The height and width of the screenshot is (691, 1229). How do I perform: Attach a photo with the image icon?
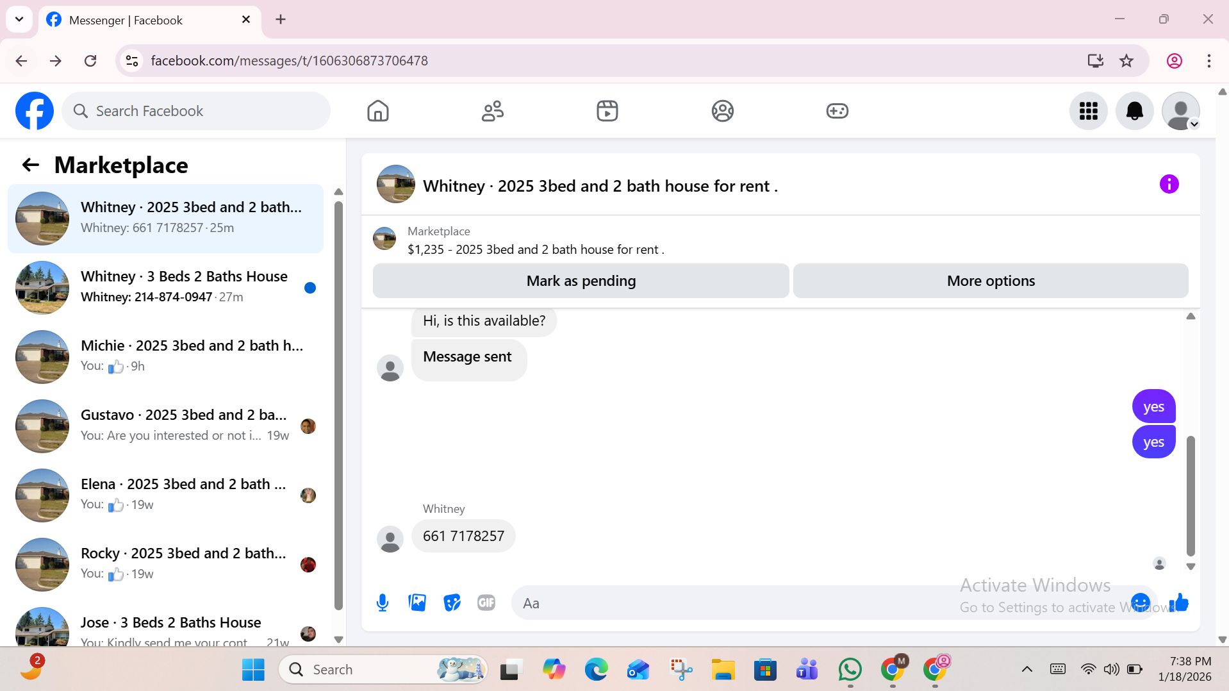click(x=417, y=603)
